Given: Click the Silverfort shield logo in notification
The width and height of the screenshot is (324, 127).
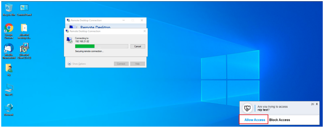Looking at the screenshot, I should pos(247,108).
